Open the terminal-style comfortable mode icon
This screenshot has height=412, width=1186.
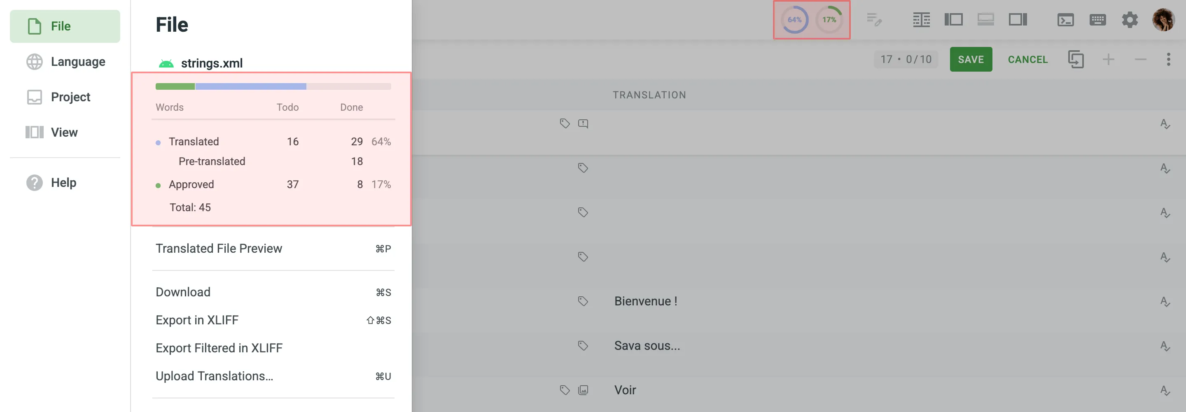pyautogui.click(x=1066, y=20)
